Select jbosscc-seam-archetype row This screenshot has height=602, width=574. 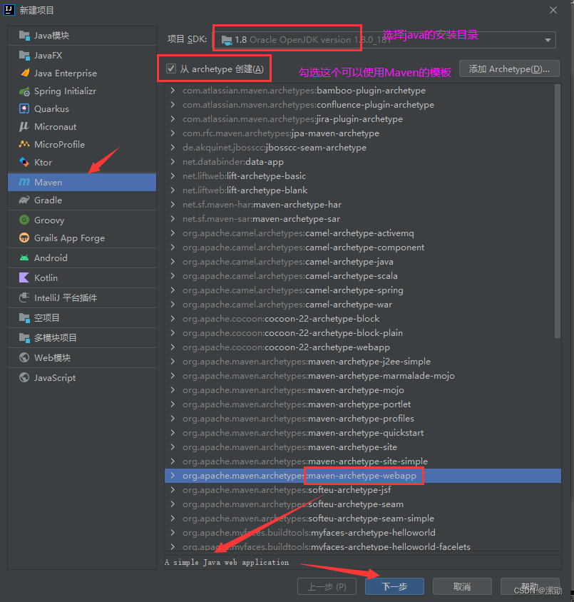tap(363, 148)
